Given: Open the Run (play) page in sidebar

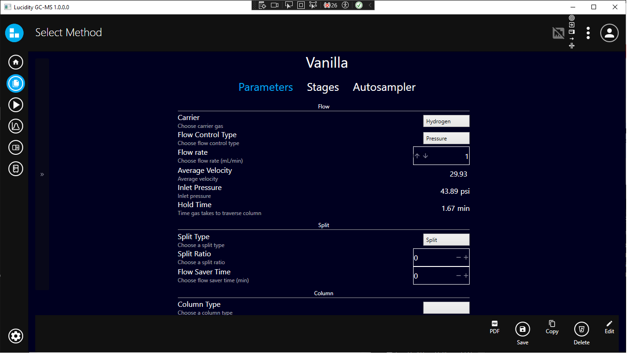Looking at the screenshot, I should coord(16,105).
